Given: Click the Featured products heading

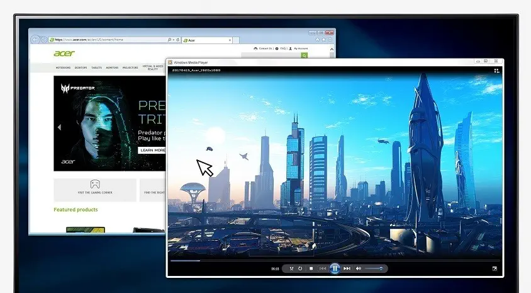Looking at the screenshot, I should pyautogui.click(x=75, y=210).
